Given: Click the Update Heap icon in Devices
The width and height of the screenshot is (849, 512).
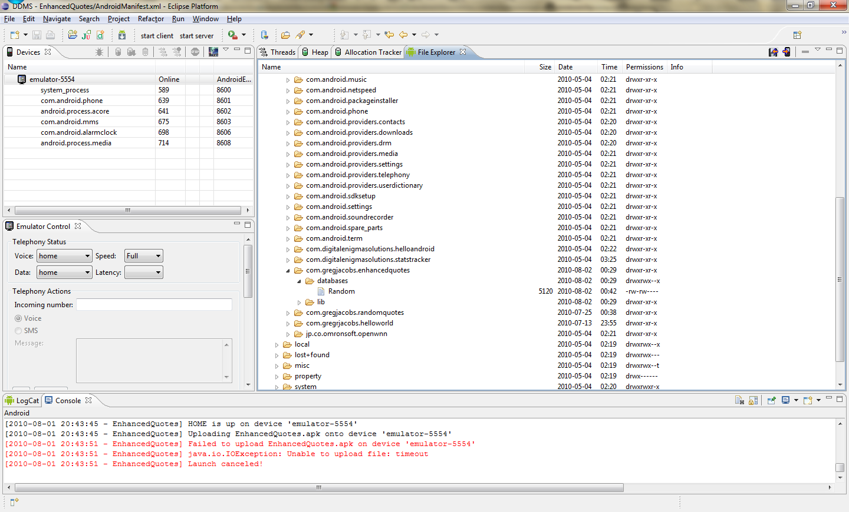Looking at the screenshot, I should [x=118, y=52].
